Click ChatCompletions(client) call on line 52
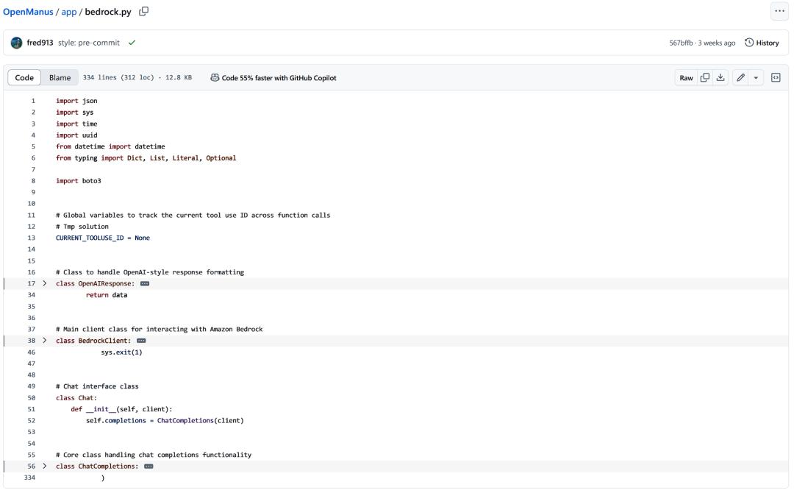Screen dimensions: 794x493 tap(201, 421)
